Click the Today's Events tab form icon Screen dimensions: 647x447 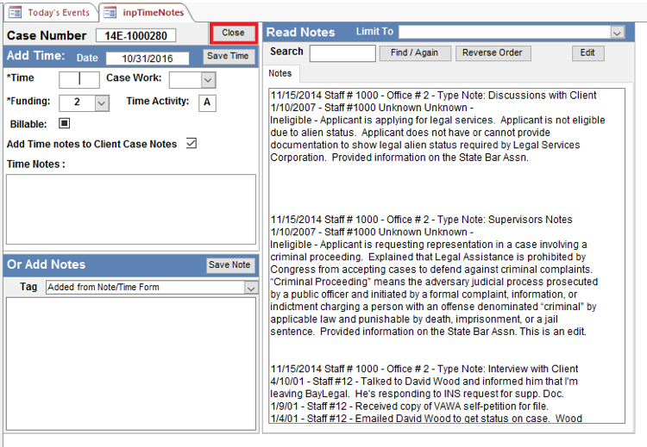pyautogui.click(x=15, y=12)
